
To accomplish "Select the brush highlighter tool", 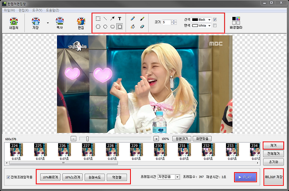I will pyautogui.click(x=142, y=18).
